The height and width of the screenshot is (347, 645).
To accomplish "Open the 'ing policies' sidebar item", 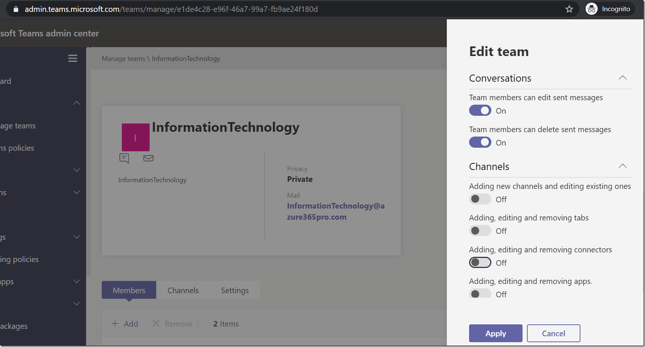I will pos(19,259).
